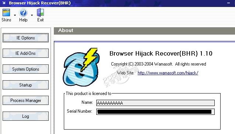Visit the wamasoft.com/hijack link

click(x=168, y=73)
